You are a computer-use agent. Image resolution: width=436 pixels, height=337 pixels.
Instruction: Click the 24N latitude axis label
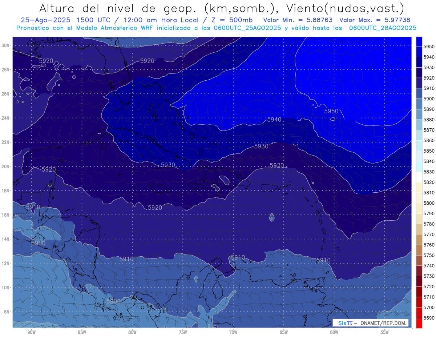pos(5,118)
